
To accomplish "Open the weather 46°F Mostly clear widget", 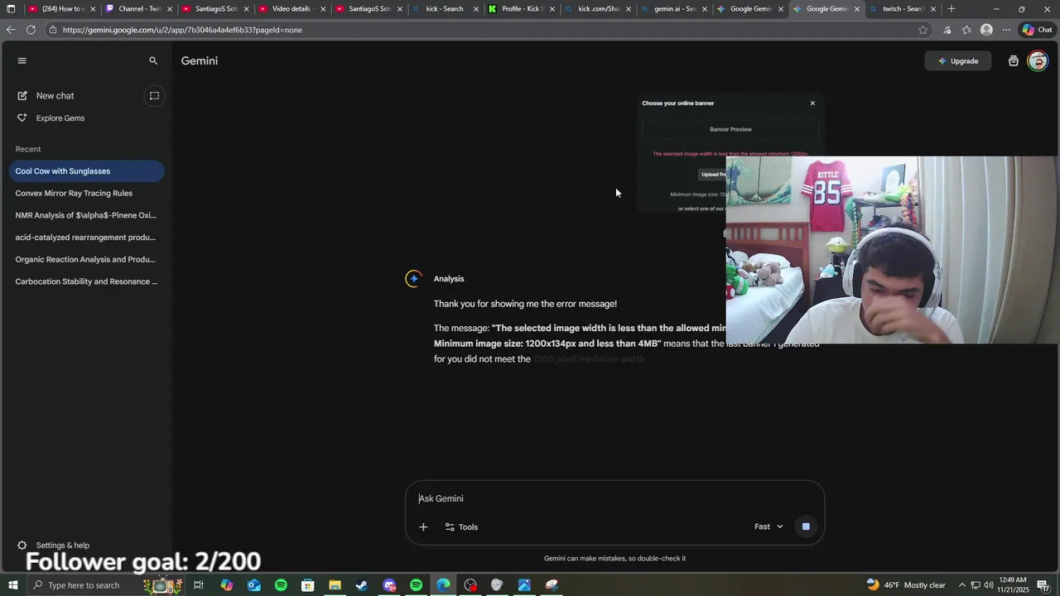I will click(906, 585).
